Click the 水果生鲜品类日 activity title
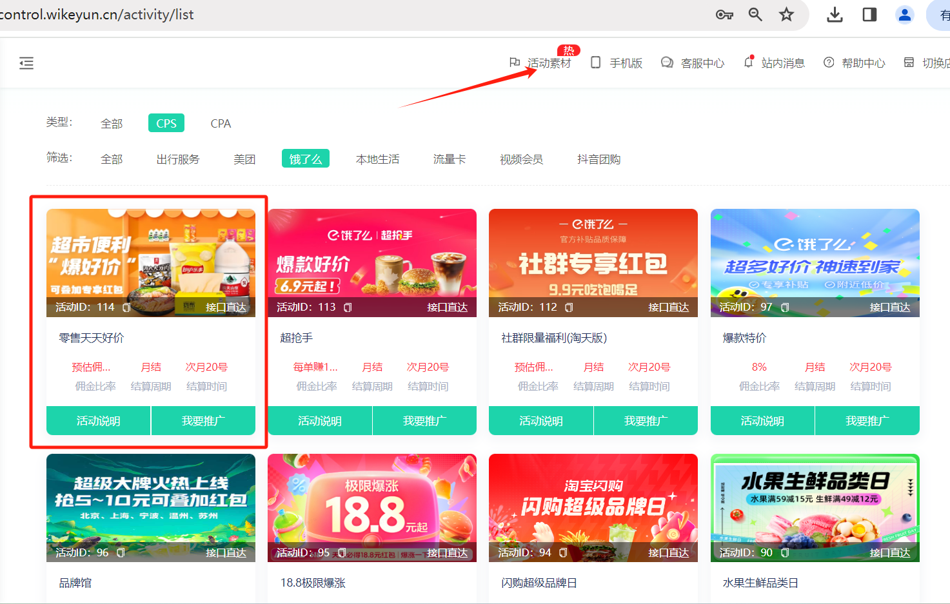The height and width of the screenshot is (604, 950). (760, 583)
